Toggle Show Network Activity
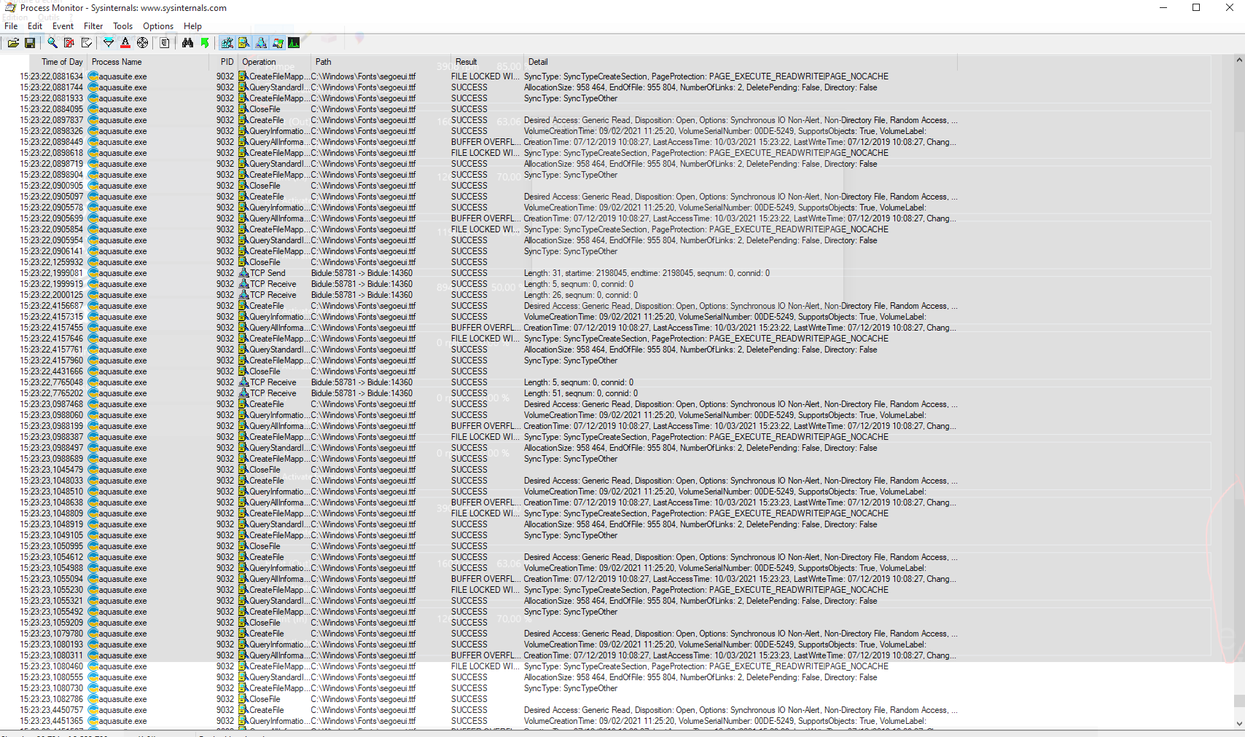Viewport: 1245px width, 737px height. coord(261,43)
